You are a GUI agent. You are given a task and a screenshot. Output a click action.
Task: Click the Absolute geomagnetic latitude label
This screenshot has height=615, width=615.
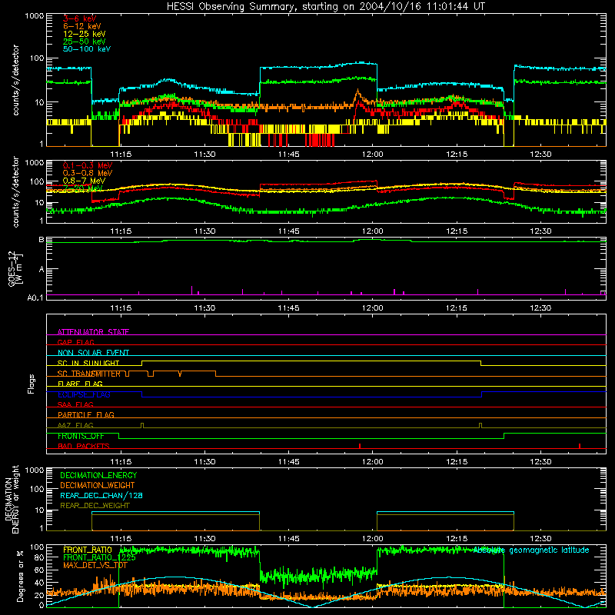tap(531, 550)
